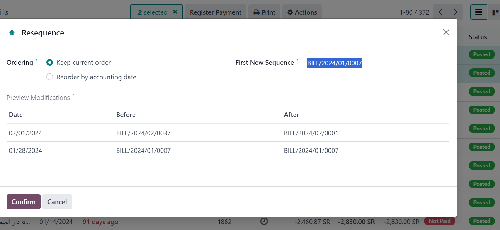Viewport: 500px width, 230px height.
Task: Click '91 days ago' due date text
Action: [x=100, y=222]
